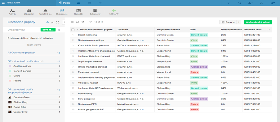280x122 pixels.
Task: Open the user account dropdown
Action: click(x=251, y=3)
